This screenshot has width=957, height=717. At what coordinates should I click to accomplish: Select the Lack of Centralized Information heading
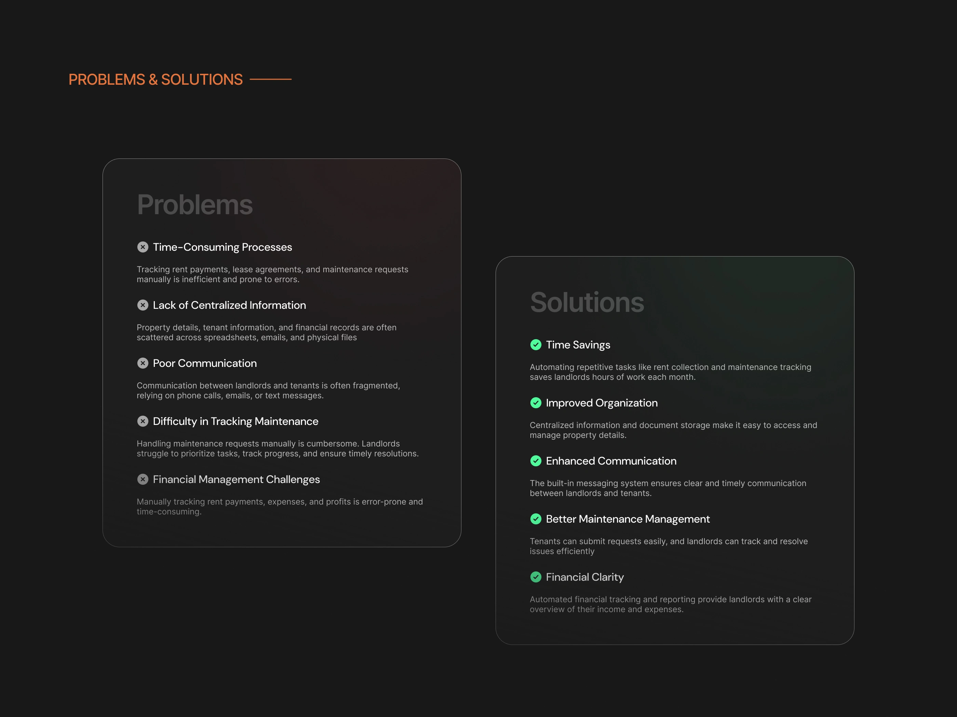pyautogui.click(x=229, y=305)
